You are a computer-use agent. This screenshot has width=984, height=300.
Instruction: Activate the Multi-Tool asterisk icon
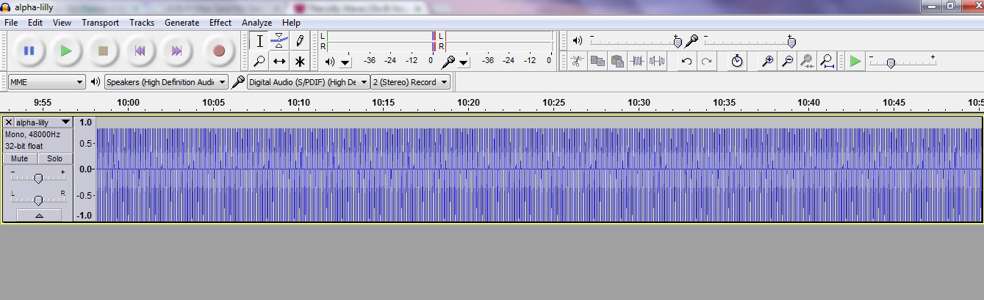[300, 62]
